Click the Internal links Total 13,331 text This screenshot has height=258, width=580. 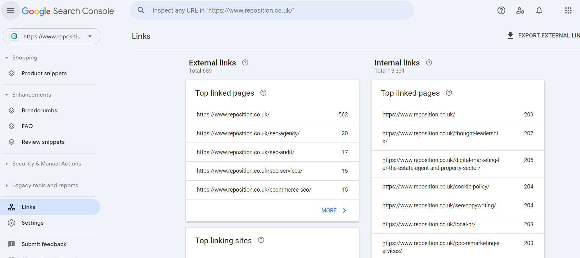point(389,71)
